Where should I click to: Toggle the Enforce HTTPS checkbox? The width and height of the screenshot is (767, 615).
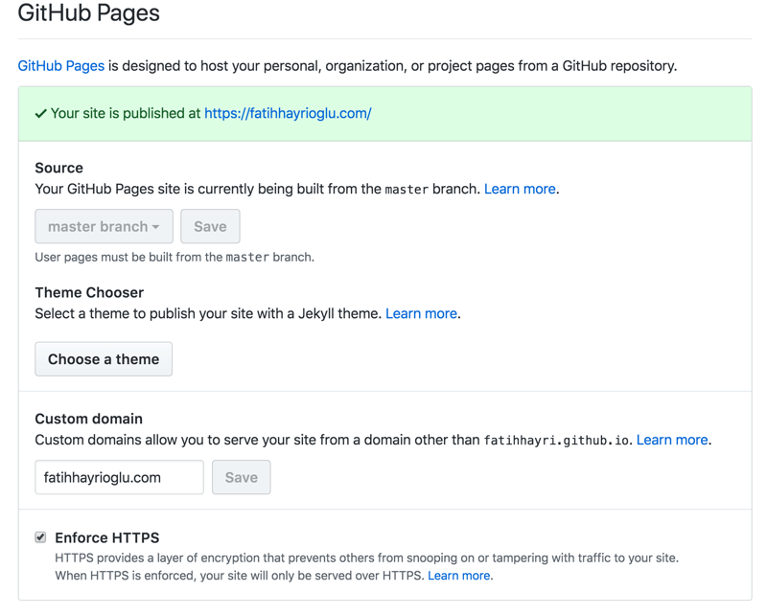point(40,537)
